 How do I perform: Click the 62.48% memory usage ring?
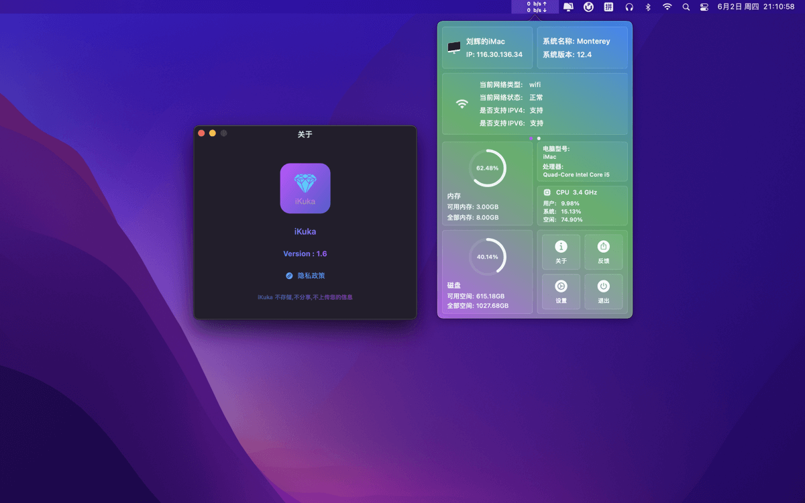pyautogui.click(x=487, y=168)
